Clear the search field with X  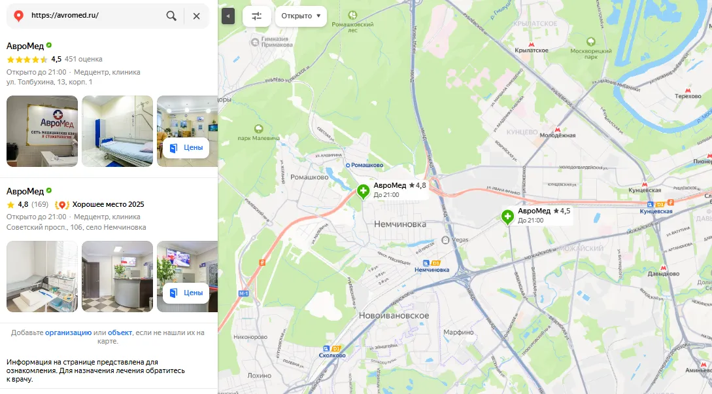[197, 16]
